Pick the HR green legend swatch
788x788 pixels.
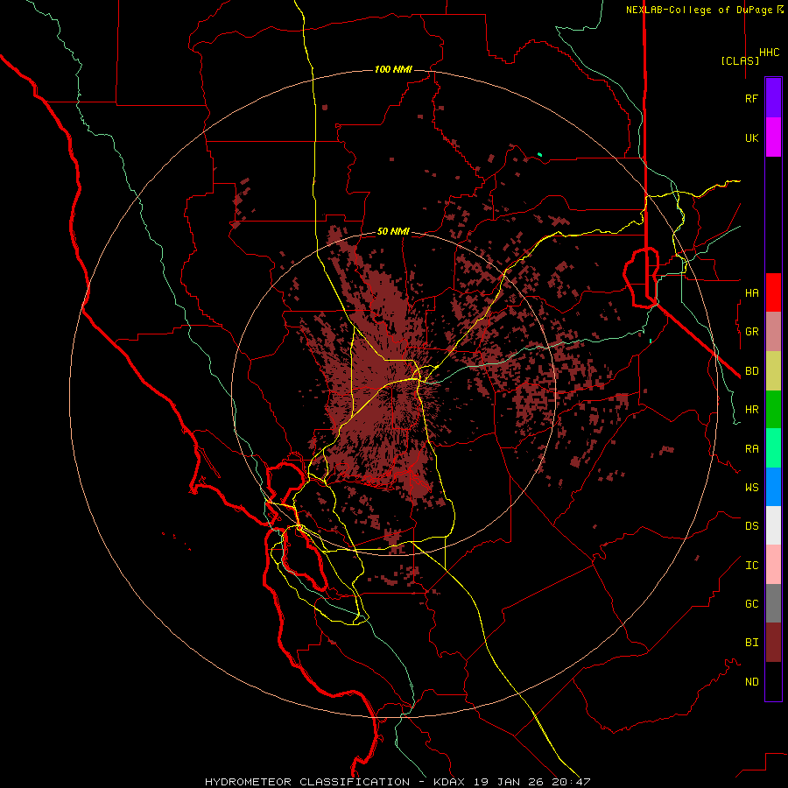(x=773, y=410)
